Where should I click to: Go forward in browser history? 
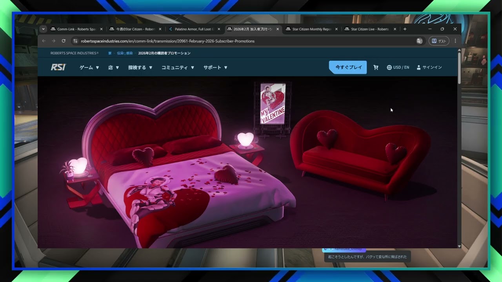(x=54, y=41)
